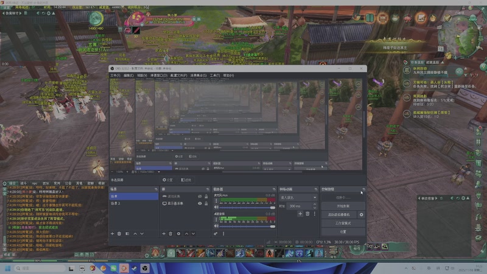The image size is (487, 274).
Task: Open the 配置文件(P) menu
Action: (178, 76)
